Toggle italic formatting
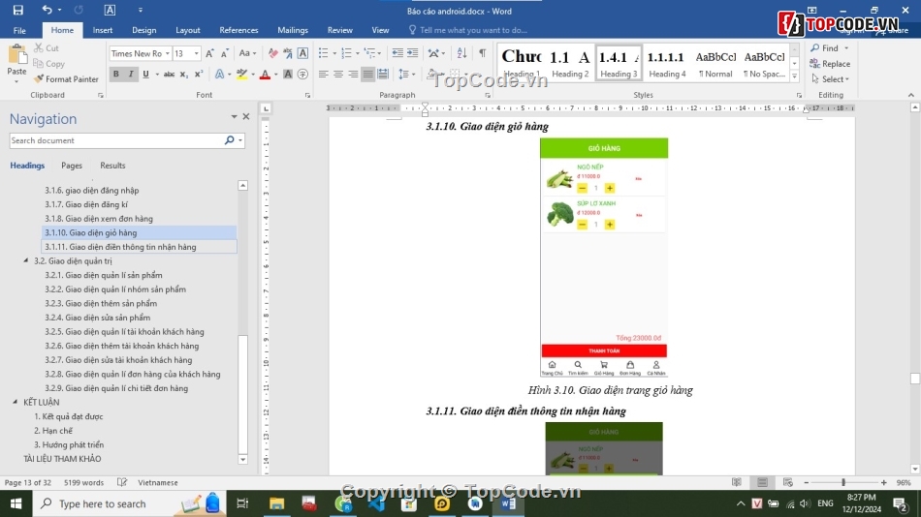Screen dimensions: 921x517 (x=131, y=74)
